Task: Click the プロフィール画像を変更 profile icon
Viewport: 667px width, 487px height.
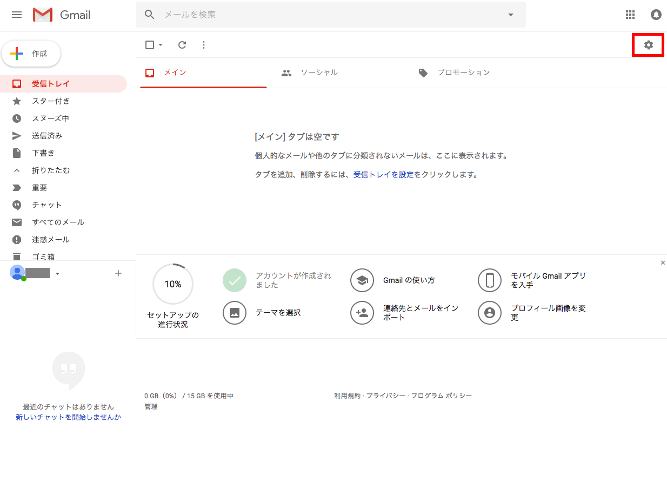Action: pyautogui.click(x=490, y=312)
